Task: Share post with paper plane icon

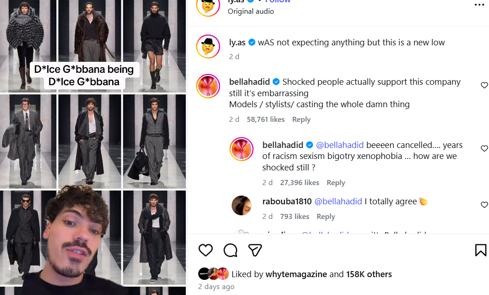Action: [x=255, y=250]
